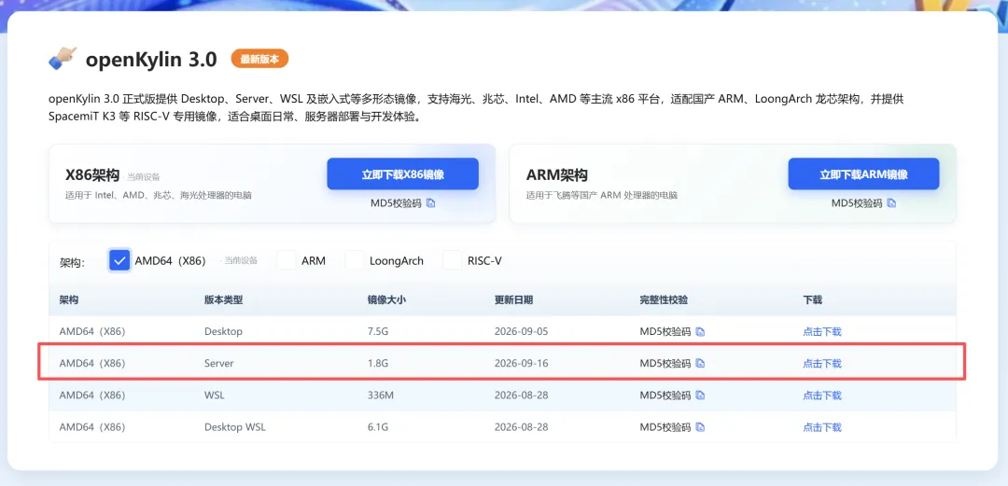Viewport: 1008px width, 486px height.
Task: Uncheck the AMD64 (X86) architecture checkbox
Action: 119,260
